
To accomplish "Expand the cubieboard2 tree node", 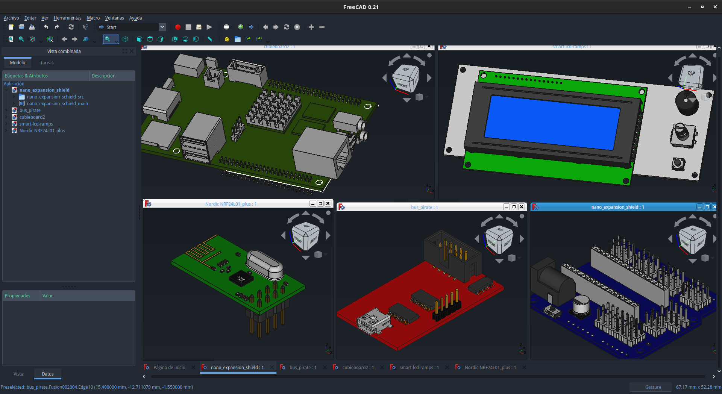I will 6,117.
